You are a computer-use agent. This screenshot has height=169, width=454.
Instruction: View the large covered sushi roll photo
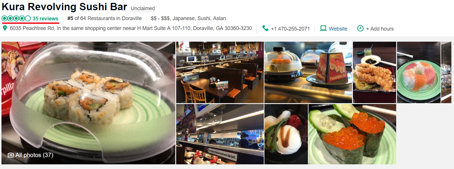pyautogui.click(x=88, y=103)
